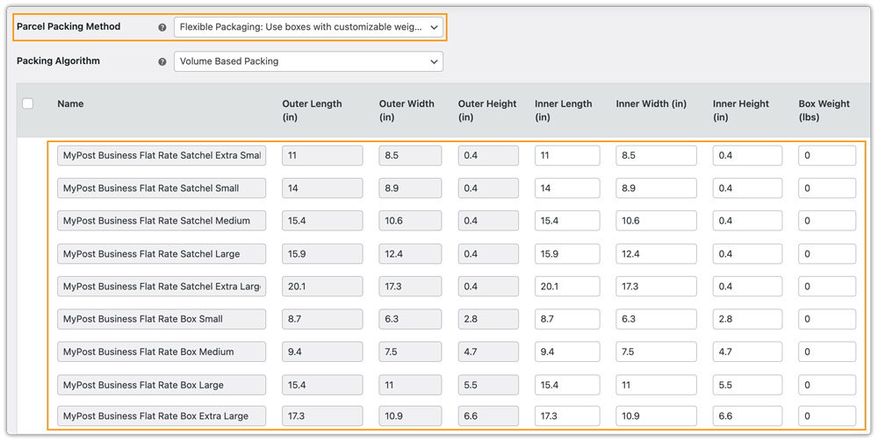Click the Satchel Medium name field
Screen dimensions: 878x440
click(x=162, y=221)
